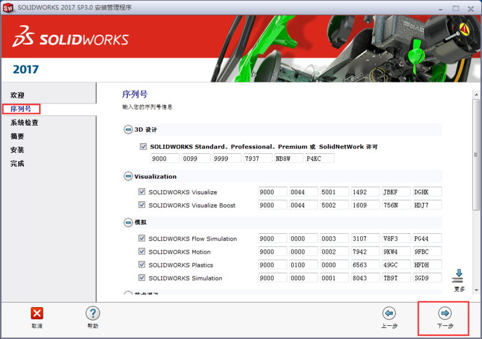Click the 更多 download arrow icon

pos(459,276)
